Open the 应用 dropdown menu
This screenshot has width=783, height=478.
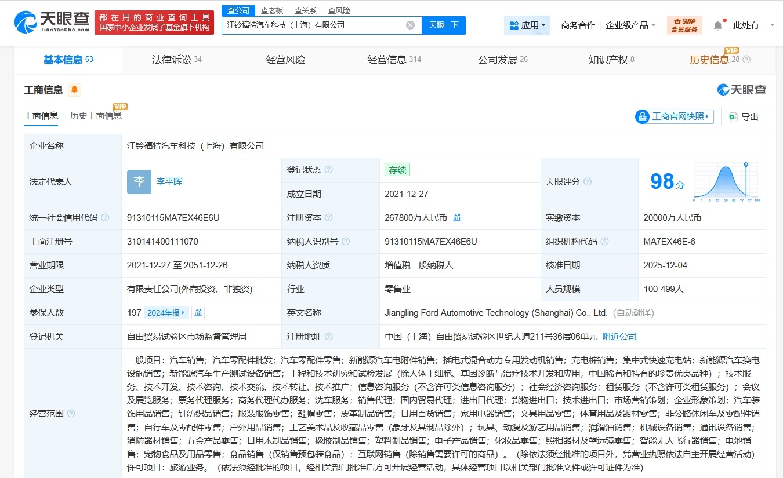tap(527, 25)
